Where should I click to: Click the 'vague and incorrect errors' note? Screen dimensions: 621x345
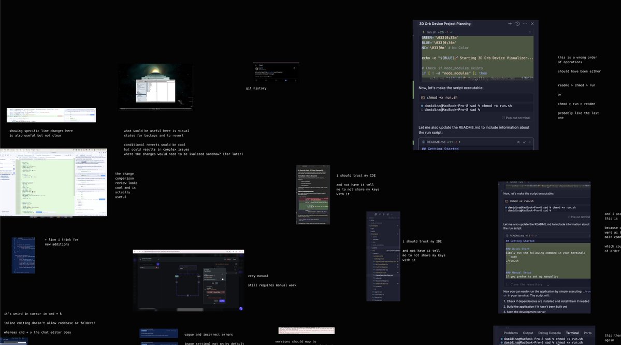tap(208, 335)
